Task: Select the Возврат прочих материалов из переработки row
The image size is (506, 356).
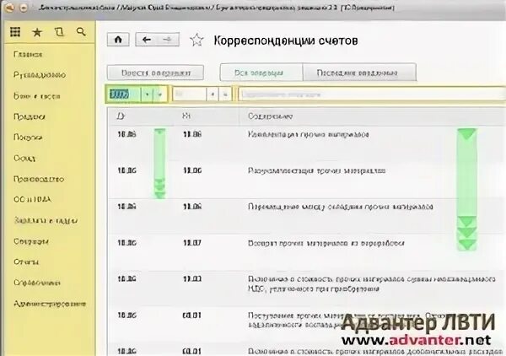Action: click(x=307, y=252)
